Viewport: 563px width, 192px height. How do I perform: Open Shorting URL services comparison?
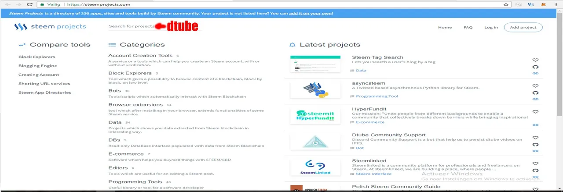44,84
